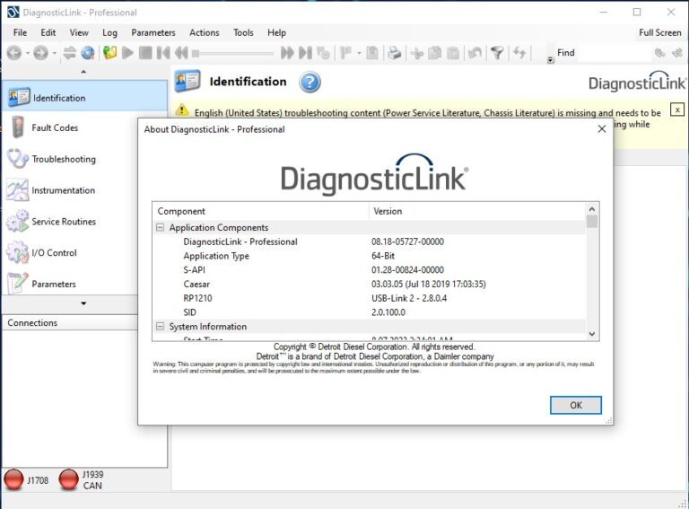Click the playback speed icon next to skip-to-end

pyautogui.click(x=323, y=53)
